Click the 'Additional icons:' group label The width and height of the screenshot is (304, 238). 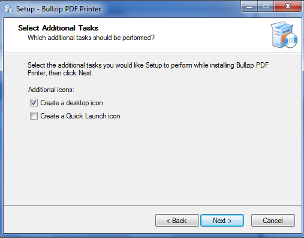[x=51, y=90]
